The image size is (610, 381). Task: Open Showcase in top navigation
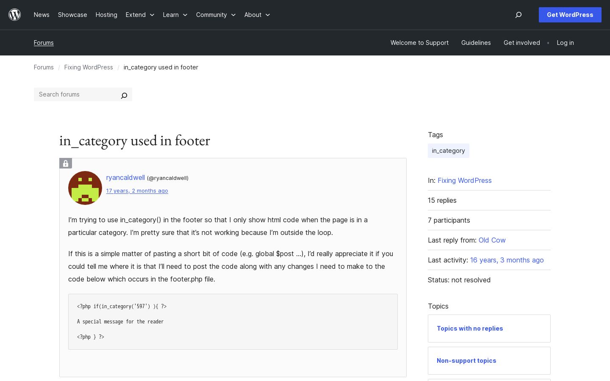(72, 15)
